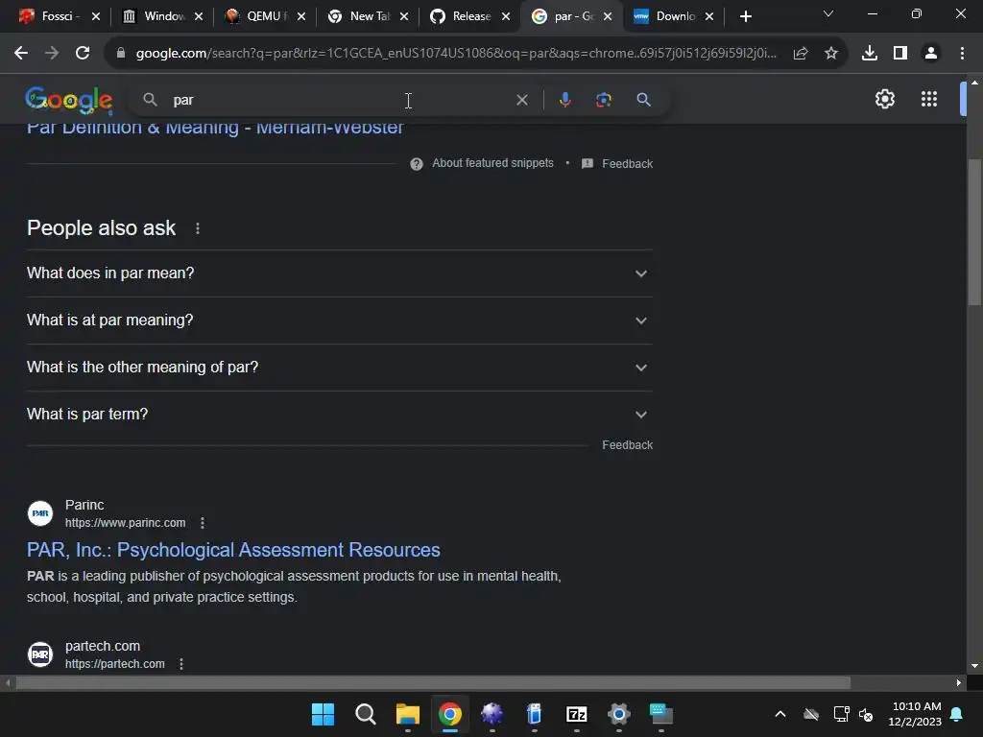Show hidden system tray icons
Image resolution: width=983 pixels, height=737 pixels.
[779, 714]
